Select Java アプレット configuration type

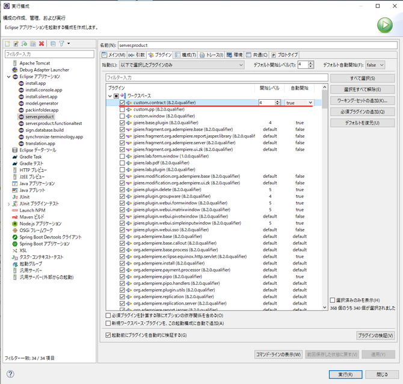pos(32,190)
